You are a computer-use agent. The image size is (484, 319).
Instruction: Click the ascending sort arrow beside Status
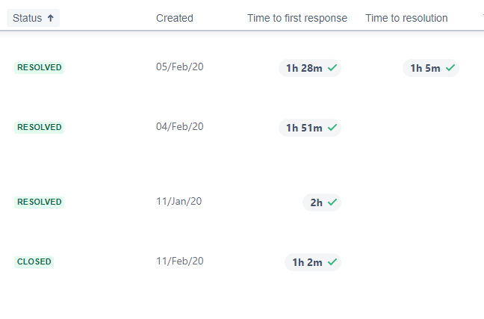coord(51,18)
